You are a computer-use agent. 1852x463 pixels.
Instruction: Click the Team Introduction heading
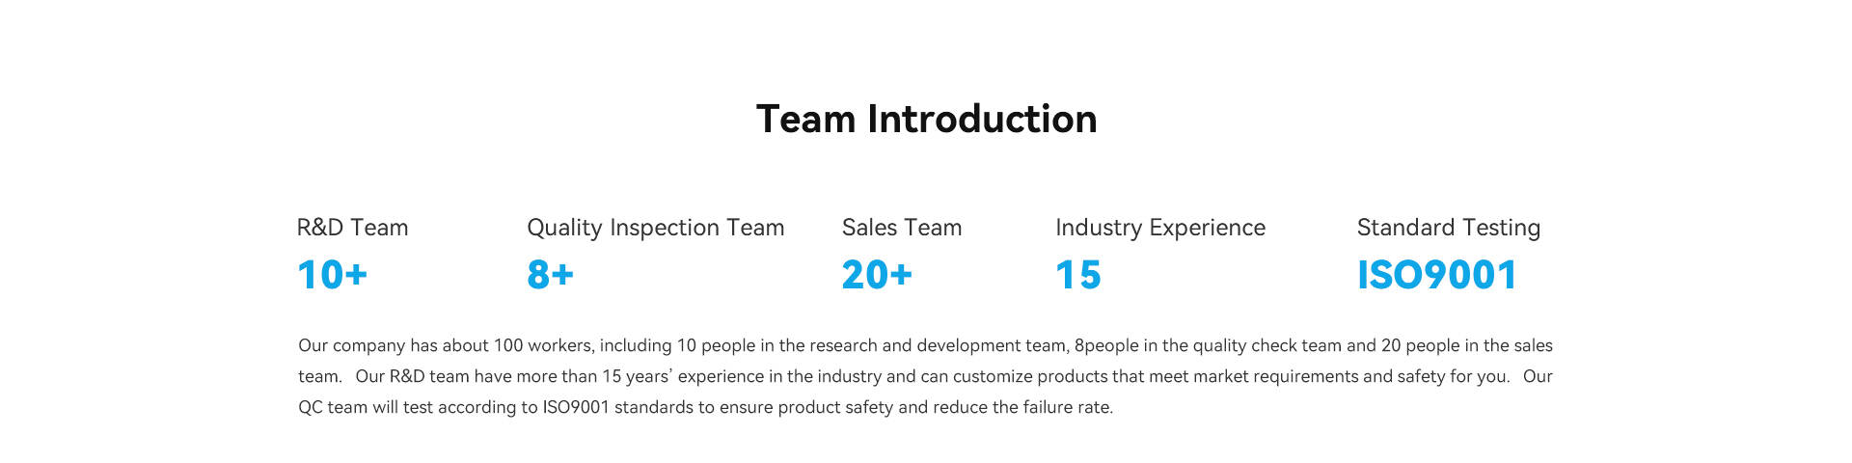click(926, 120)
